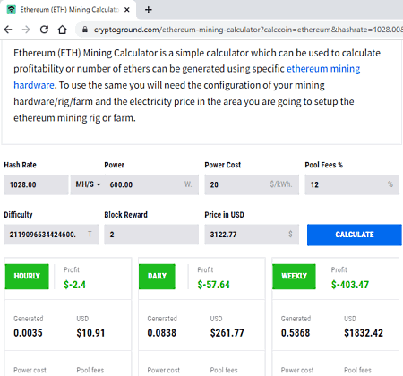Expand the MH/S hash unit dropdown
The height and width of the screenshot is (376, 403).
(x=88, y=184)
